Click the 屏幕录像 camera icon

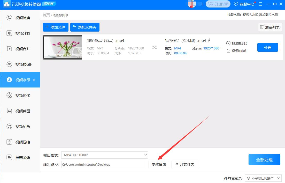click(x=9, y=157)
